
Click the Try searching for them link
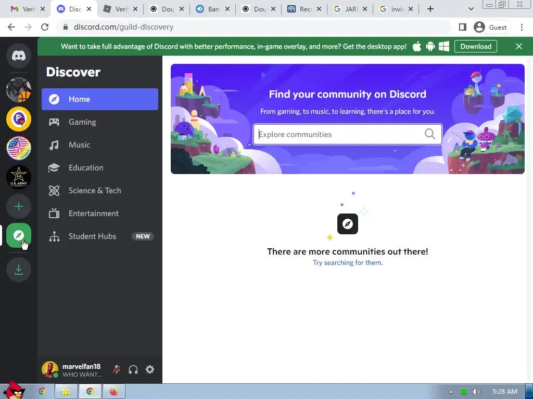tap(347, 262)
